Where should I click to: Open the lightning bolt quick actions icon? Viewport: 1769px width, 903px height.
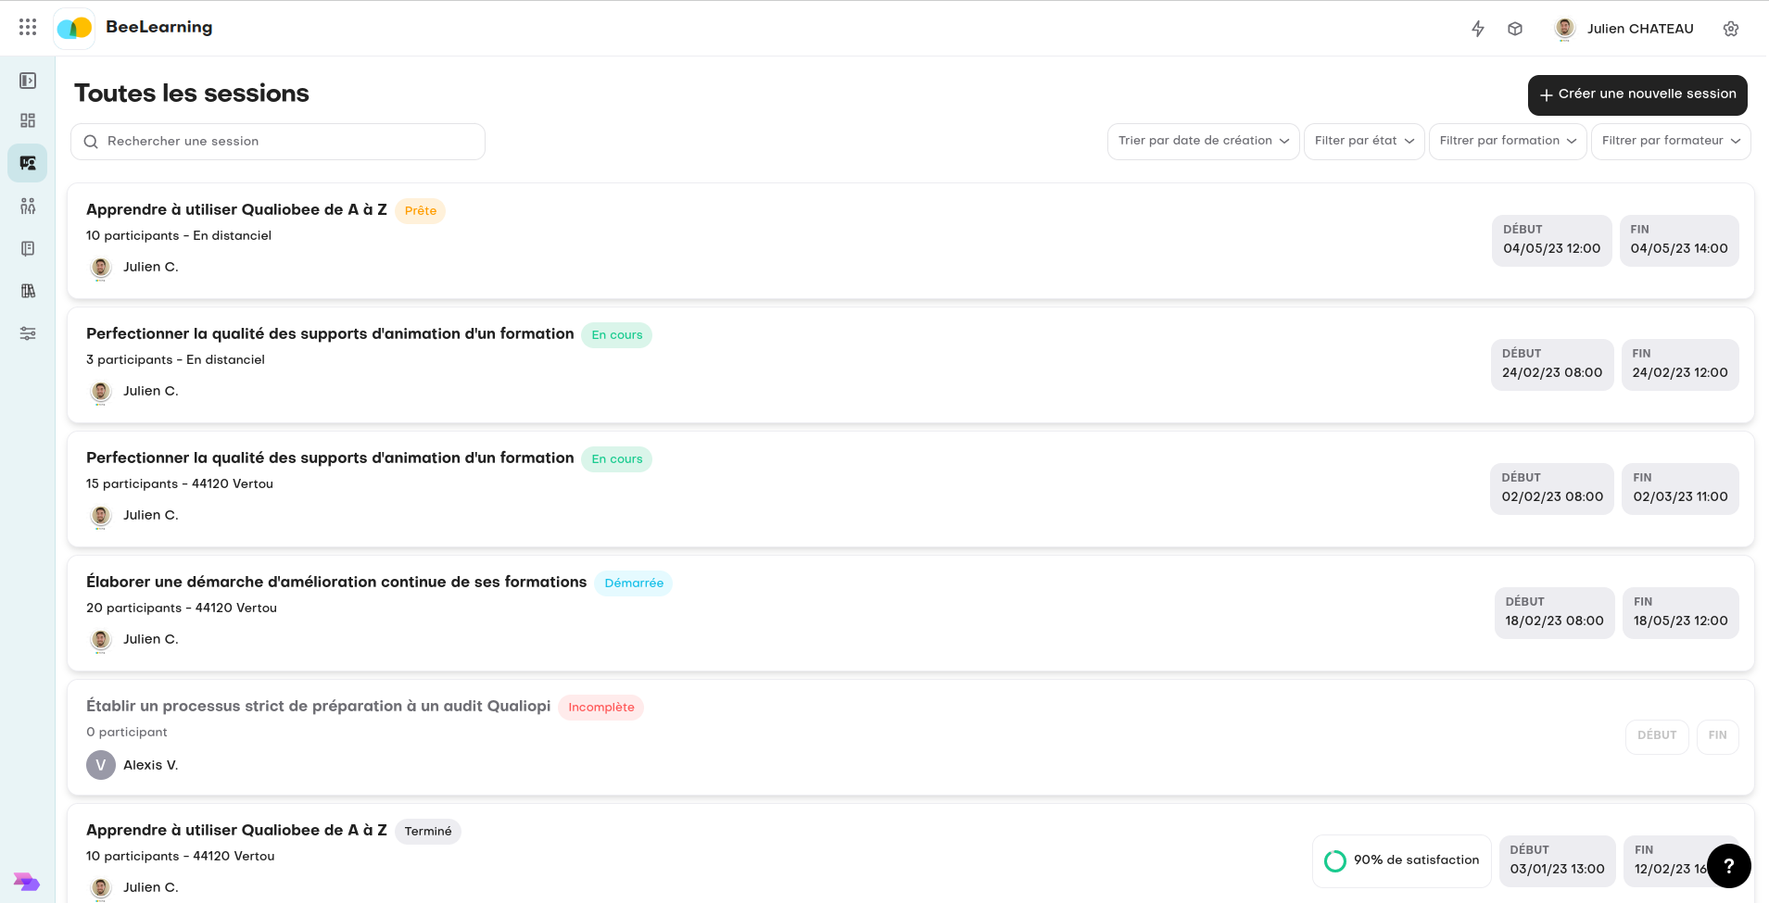click(x=1478, y=29)
